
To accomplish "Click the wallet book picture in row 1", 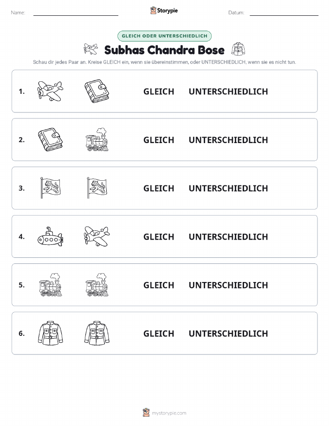I will click(x=97, y=91).
